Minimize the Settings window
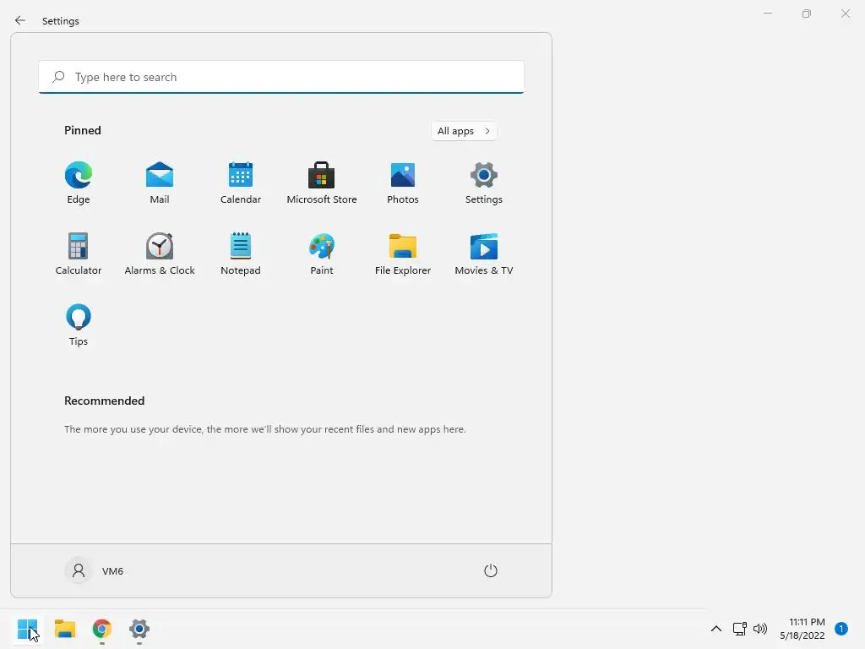 pyautogui.click(x=767, y=14)
